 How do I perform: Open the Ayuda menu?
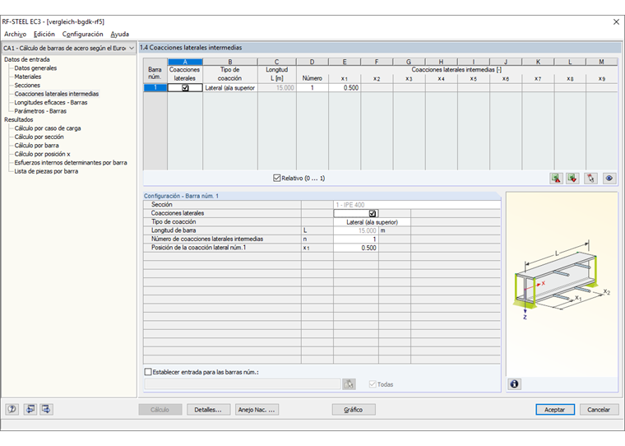pos(119,35)
